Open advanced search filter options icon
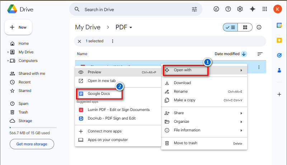The height and width of the screenshot is (165, 287). 194,9
